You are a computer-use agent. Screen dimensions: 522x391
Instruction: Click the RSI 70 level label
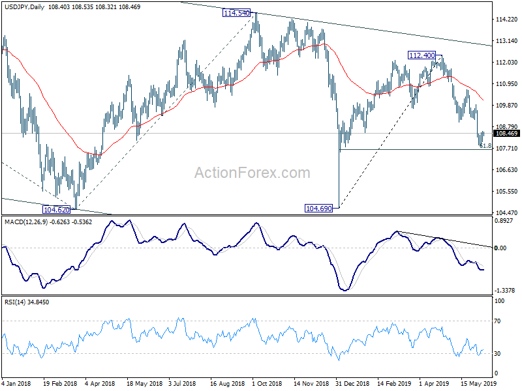point(497,321)
